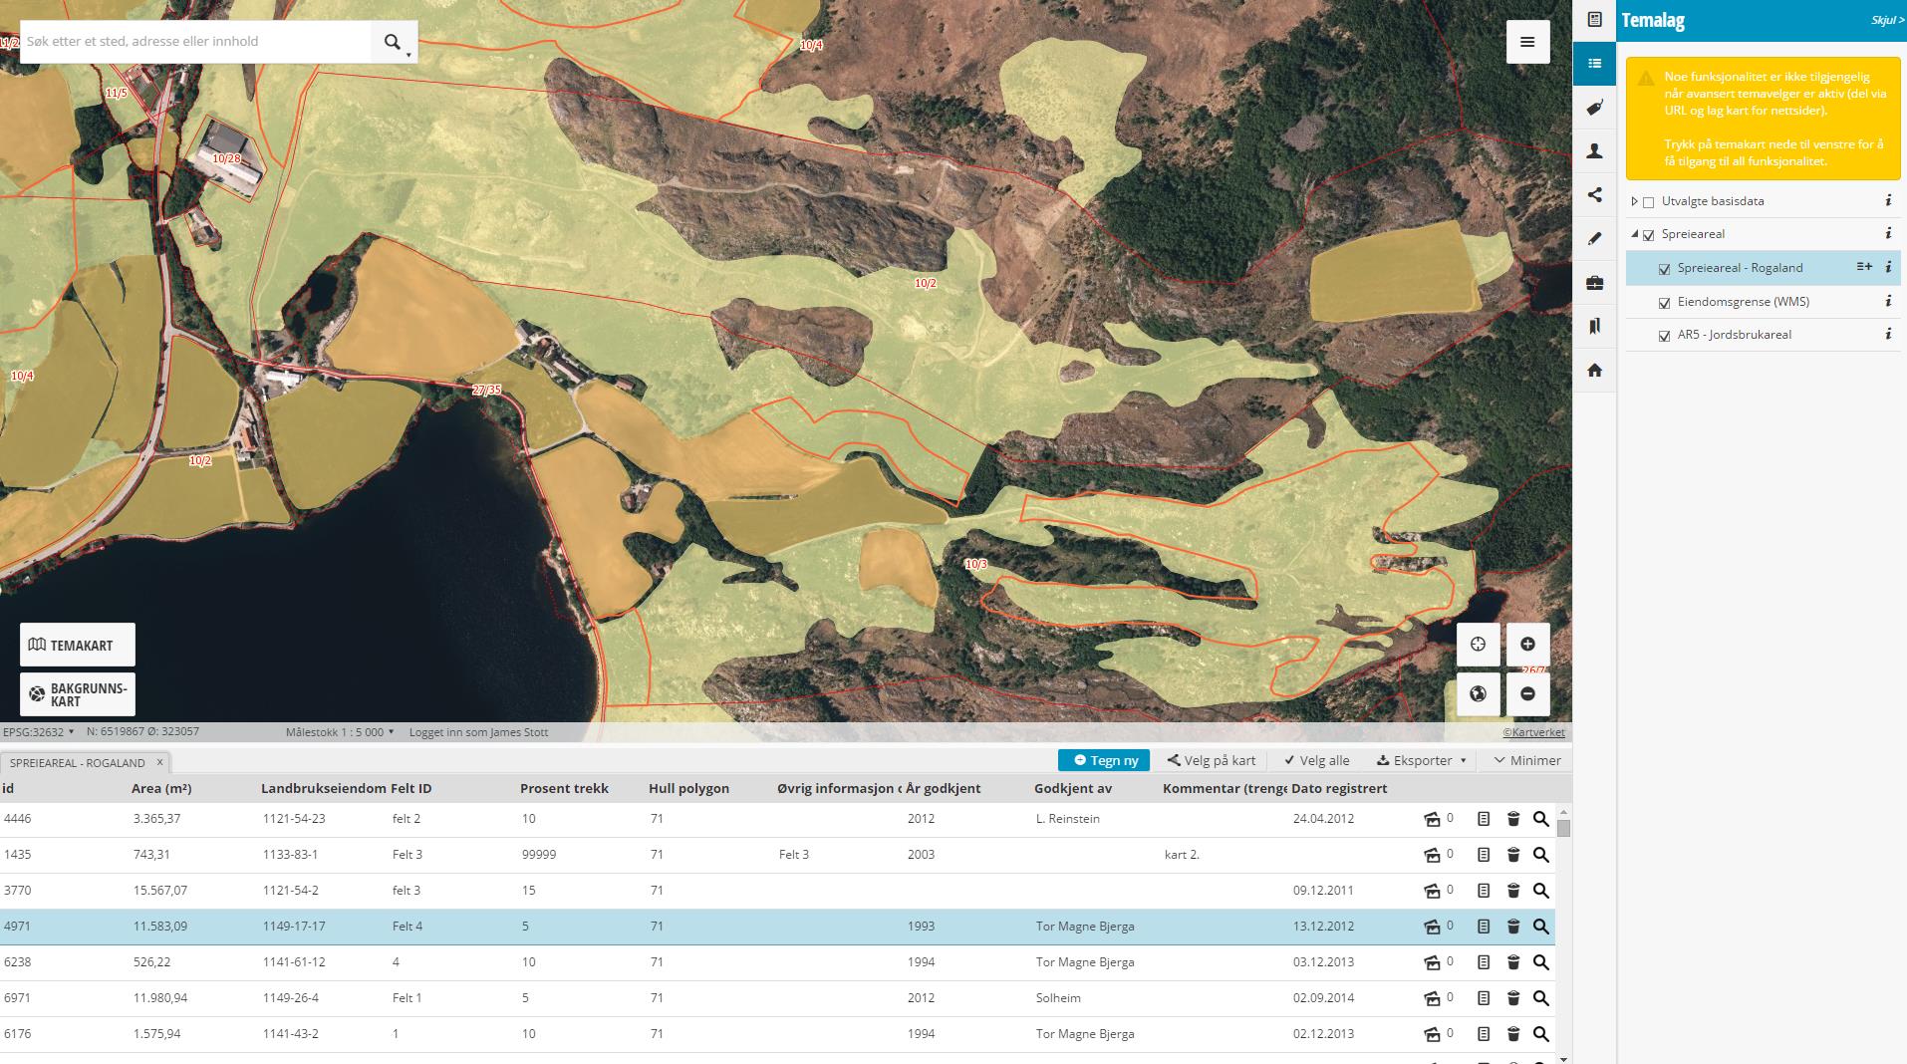Zoom out the map with minus button
This screenshot has width=1907, height=1064.
[1527, 693]
